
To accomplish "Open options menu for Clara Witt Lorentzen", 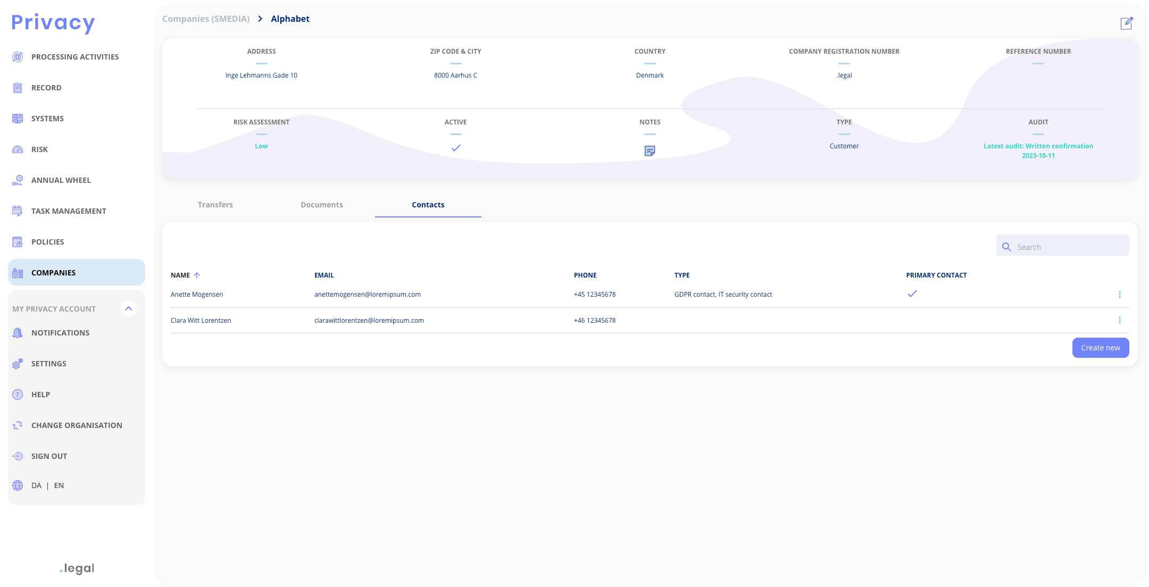I will coord(1120,320).
